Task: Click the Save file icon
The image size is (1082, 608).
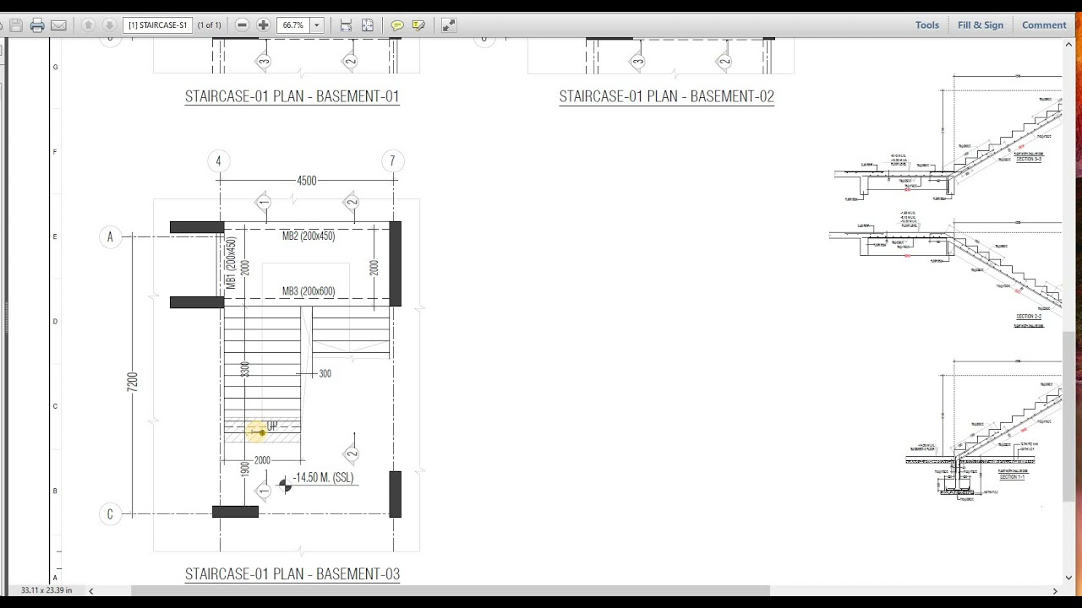Action: pos(16,25)
